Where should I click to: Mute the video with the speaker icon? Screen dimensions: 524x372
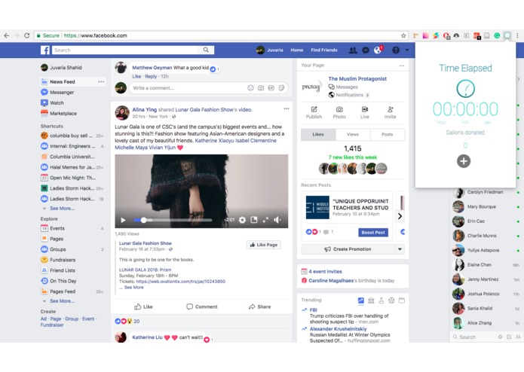[277, 220]
